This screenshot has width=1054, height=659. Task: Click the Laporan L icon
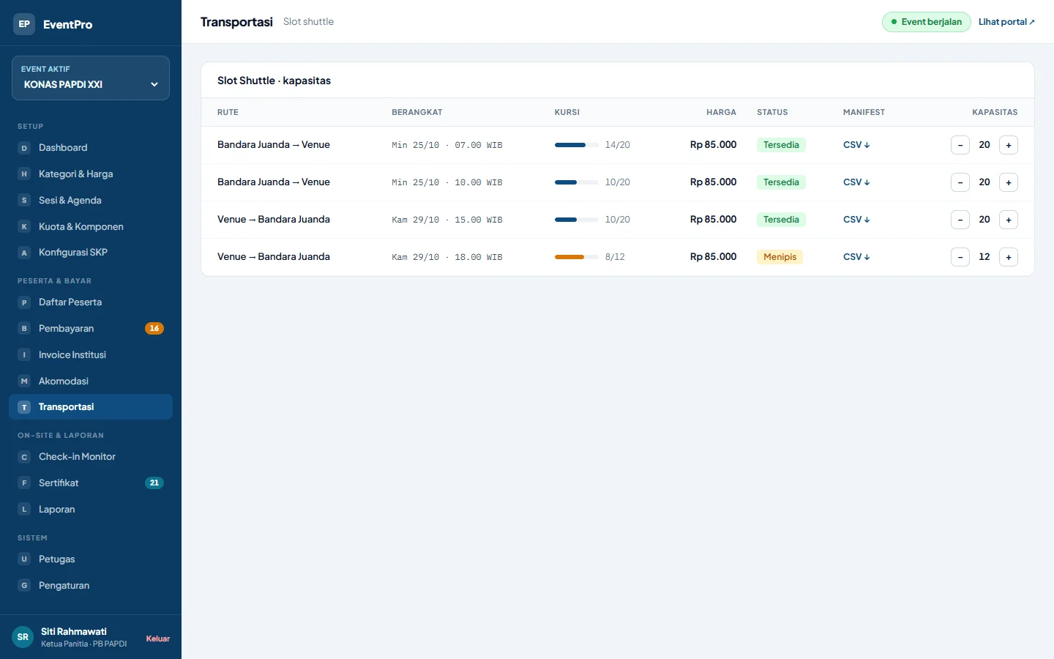tap(24, 510)
